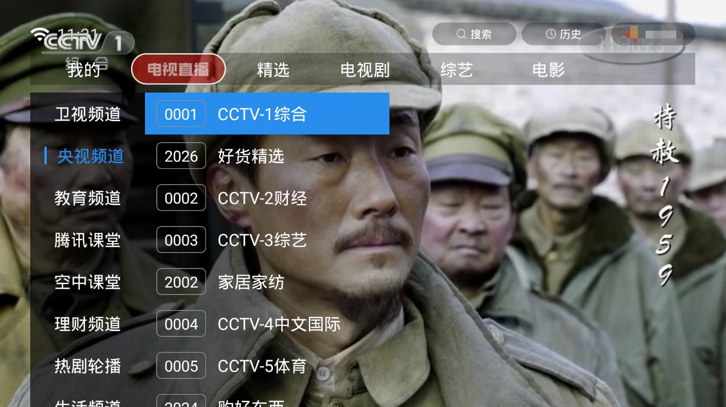Go to the 精选 tab

(273, 70)
